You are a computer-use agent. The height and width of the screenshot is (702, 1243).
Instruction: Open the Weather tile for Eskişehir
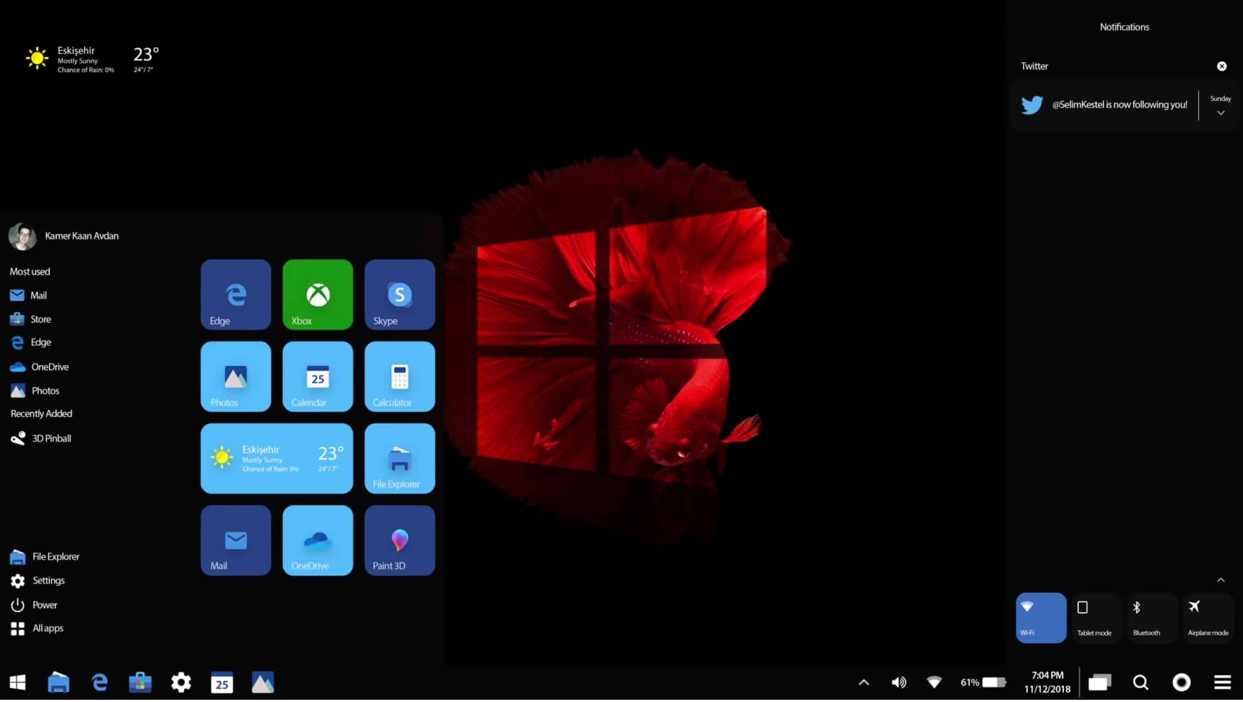tap(277, 458)
